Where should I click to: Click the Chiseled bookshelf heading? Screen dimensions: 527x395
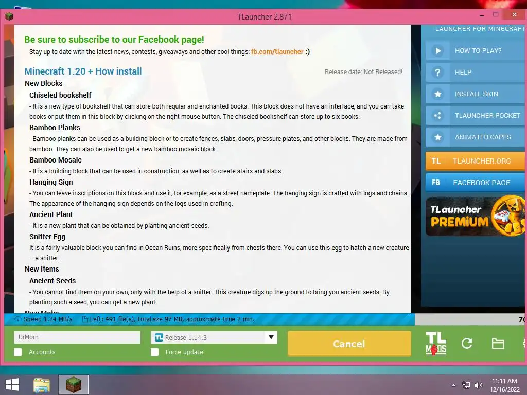tap(60, 95)
